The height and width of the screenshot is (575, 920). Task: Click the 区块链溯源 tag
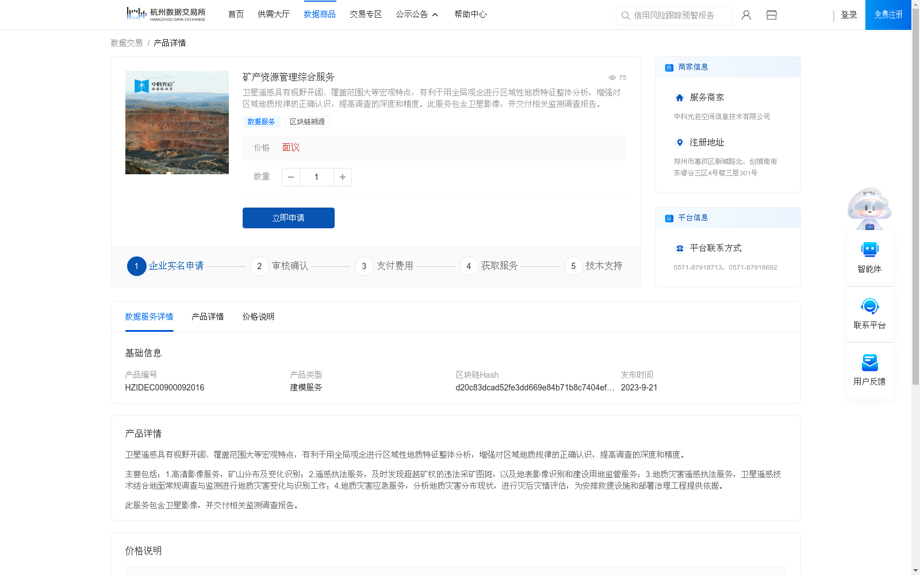click(x=307, y=122)
